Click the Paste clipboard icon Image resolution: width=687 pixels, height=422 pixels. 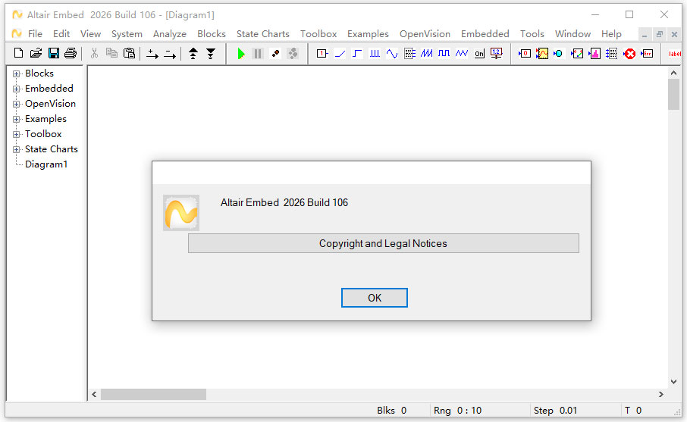(129, 53)
